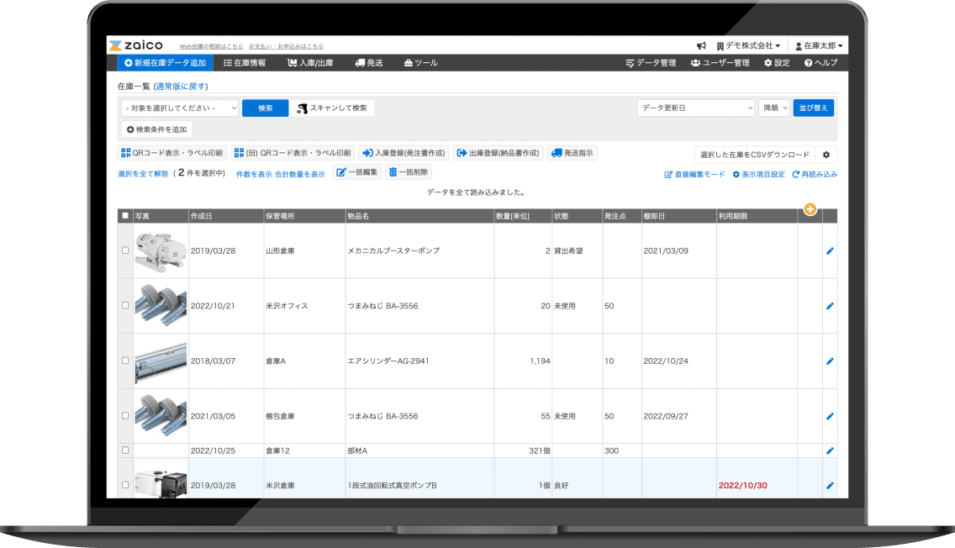Edit メカニカルブースターポンプ row via its pencil icon
The height and width of the screenshot is (548, 955).
pos(830,250)
